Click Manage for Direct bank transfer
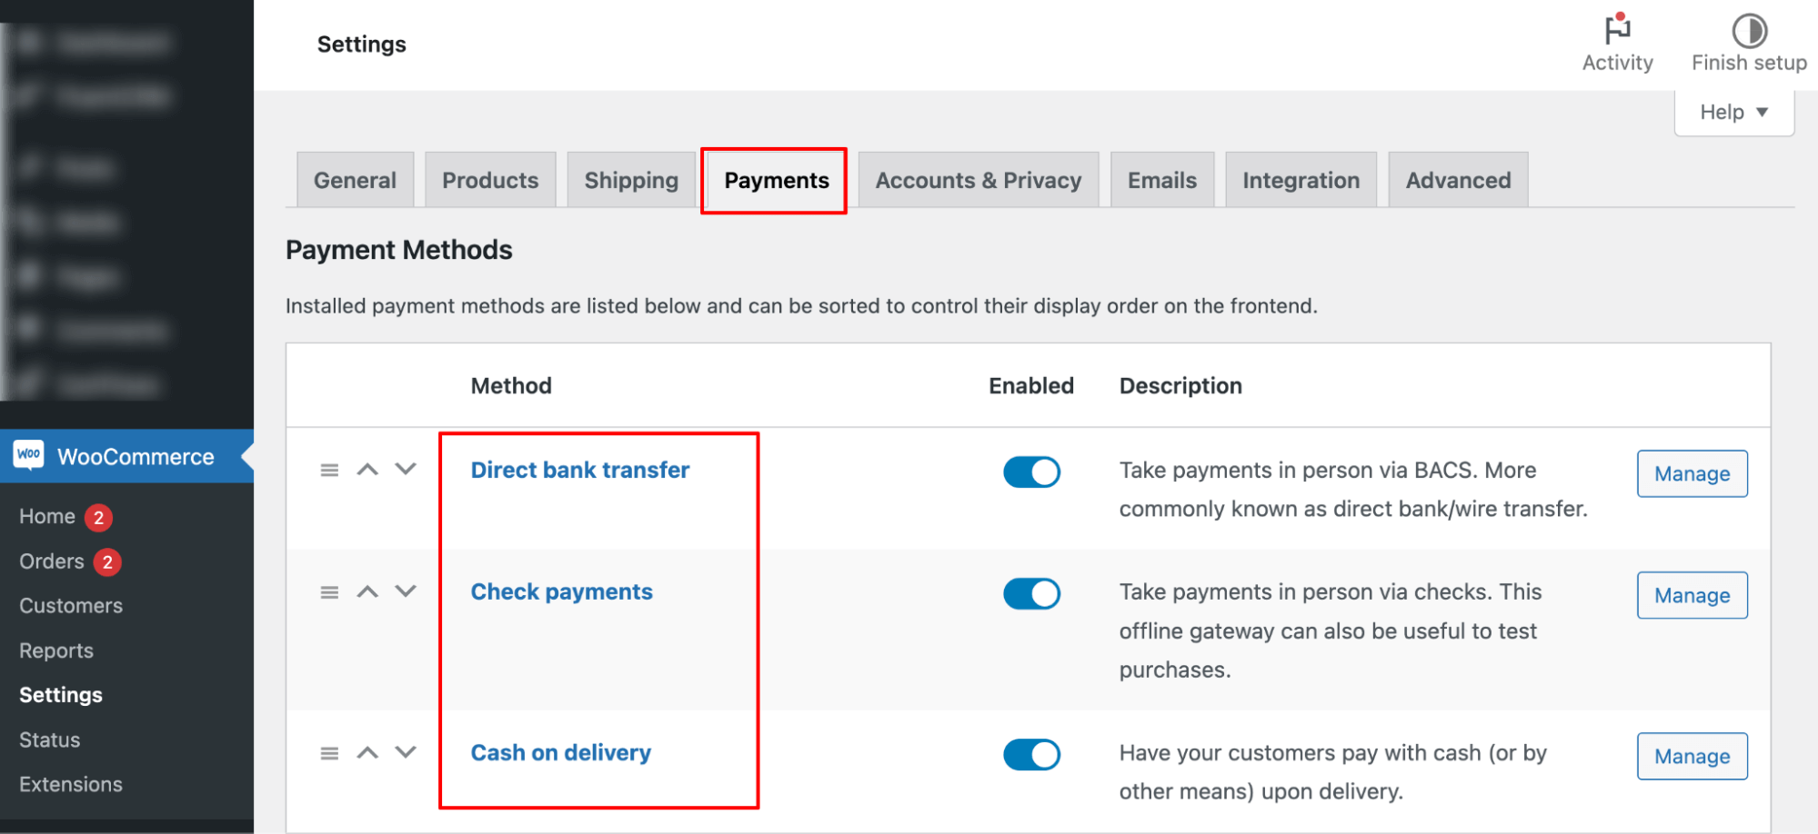Image resolution: width=1818 pixels, height=834 pixels. tap(1691, 473)
